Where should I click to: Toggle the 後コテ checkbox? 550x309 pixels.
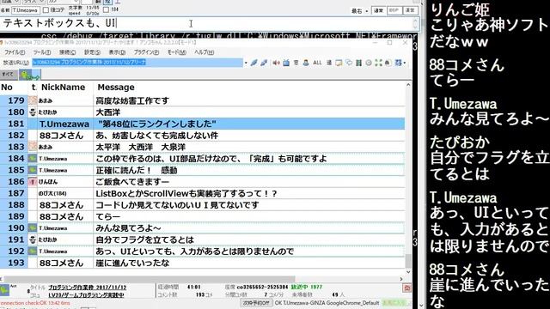click(x=46, y=10)
